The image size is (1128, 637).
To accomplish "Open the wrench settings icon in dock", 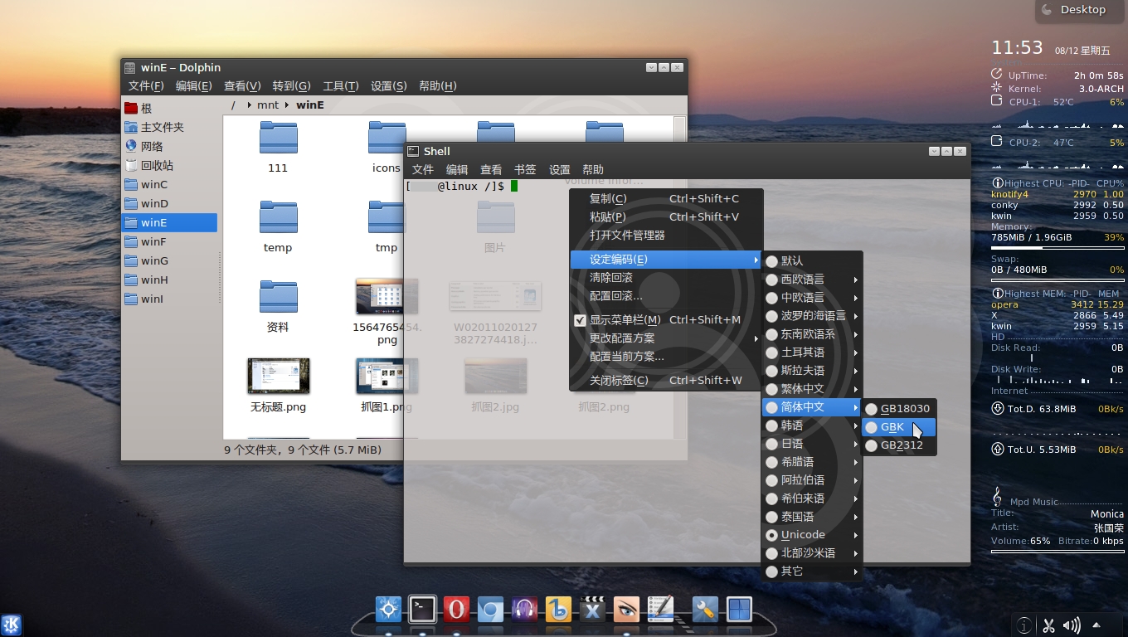I will coord(705,610).
